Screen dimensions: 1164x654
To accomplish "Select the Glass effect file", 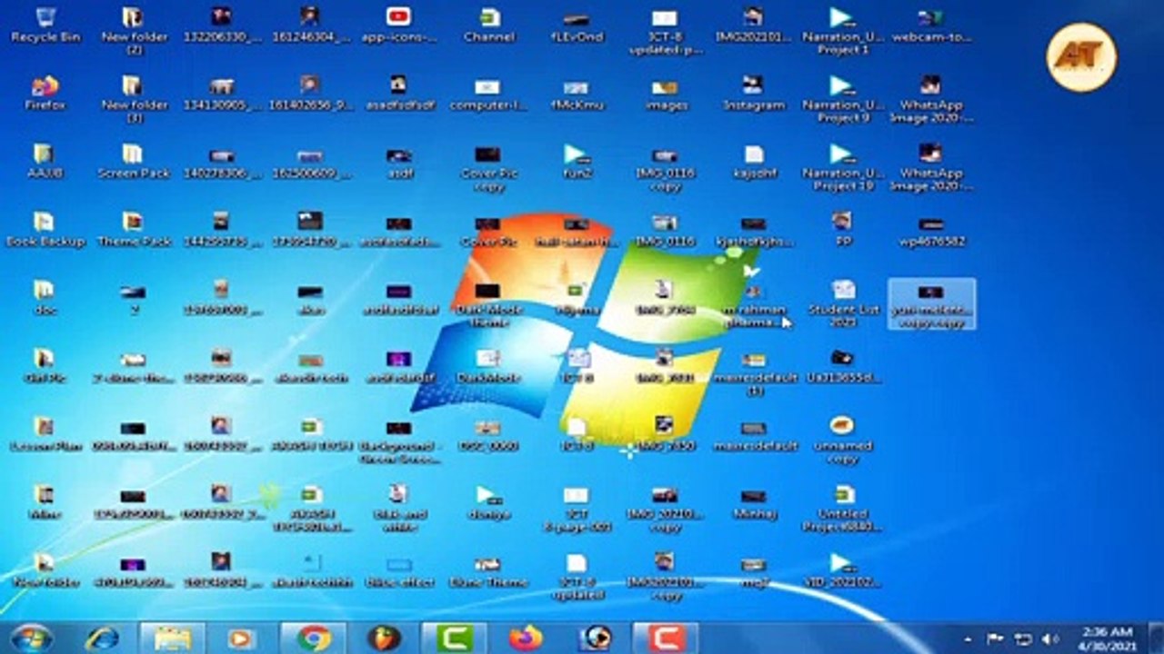I will click(x=399, y=570).
